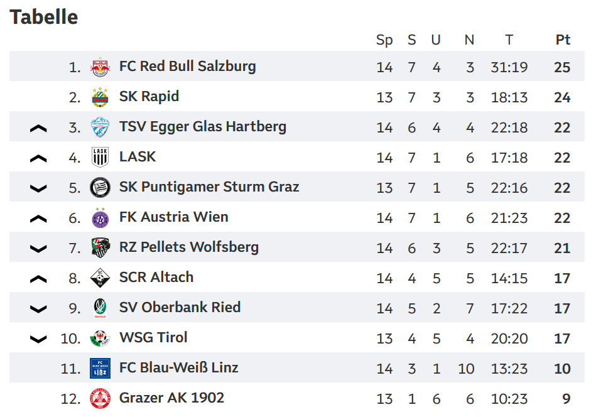
Task: Click the up arrow beside Hartberg's rank
Action: [x=38, y=128]
